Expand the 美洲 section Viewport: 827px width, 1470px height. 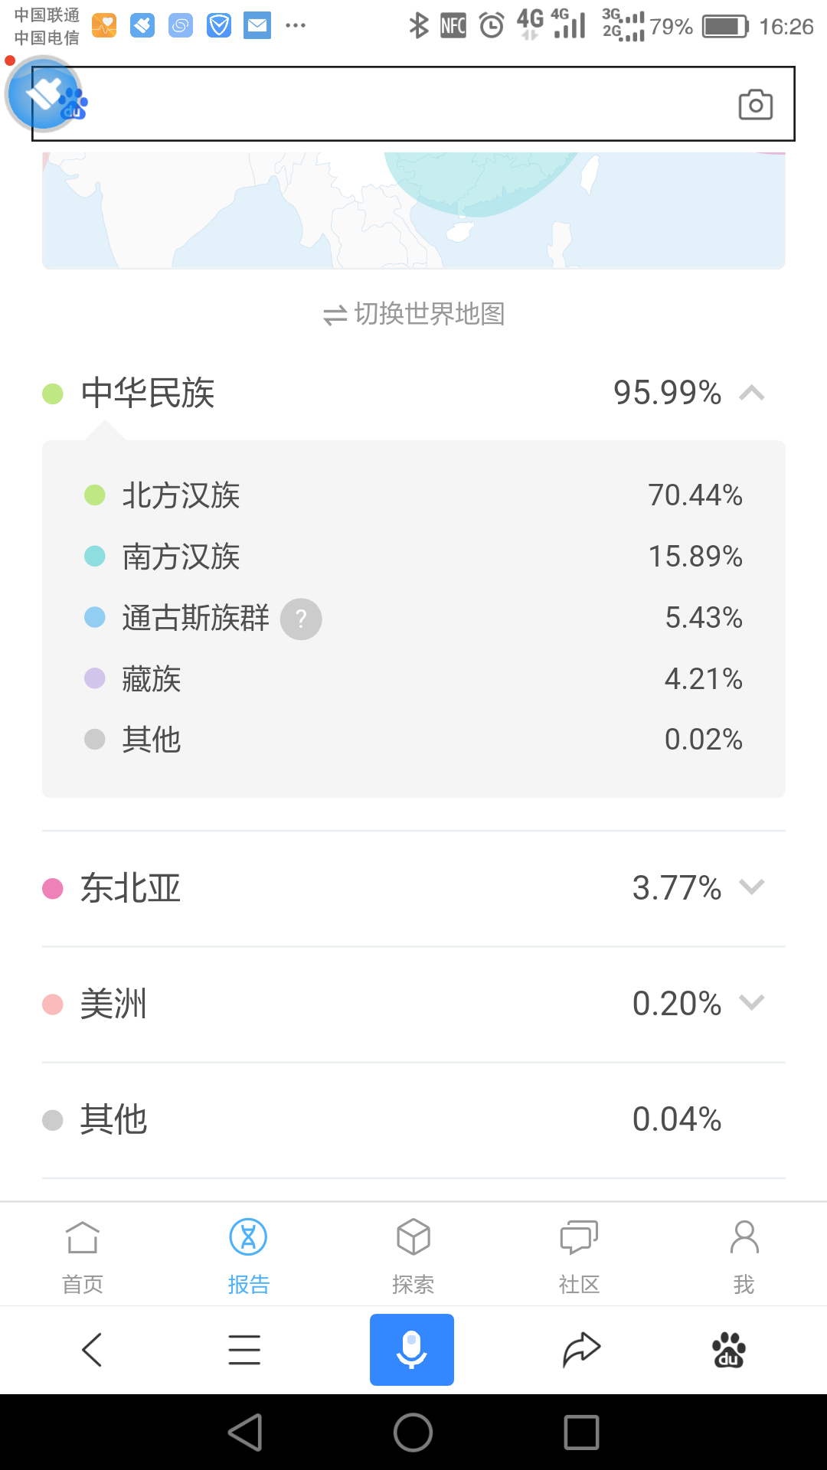413,1004
